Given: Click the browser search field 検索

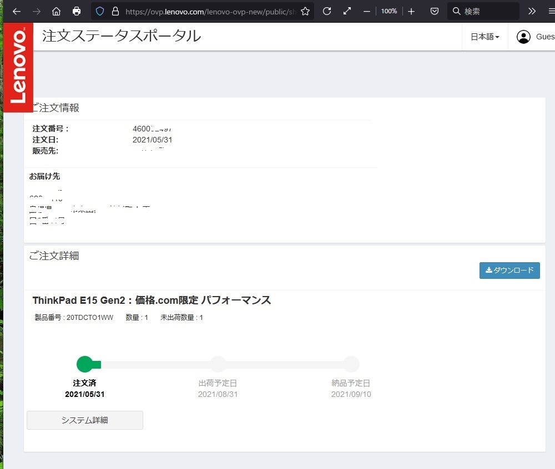Looking at the screenshot, I should point(483,11).
